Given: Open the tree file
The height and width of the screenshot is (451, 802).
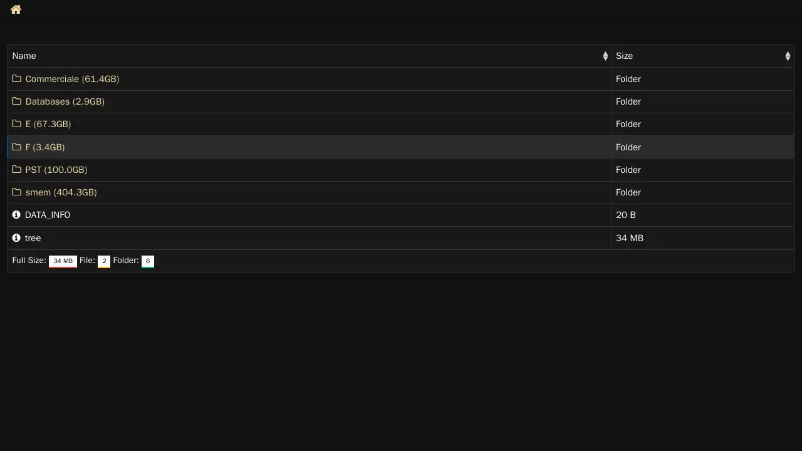Looking at the screenshot, I should (33, 238).
